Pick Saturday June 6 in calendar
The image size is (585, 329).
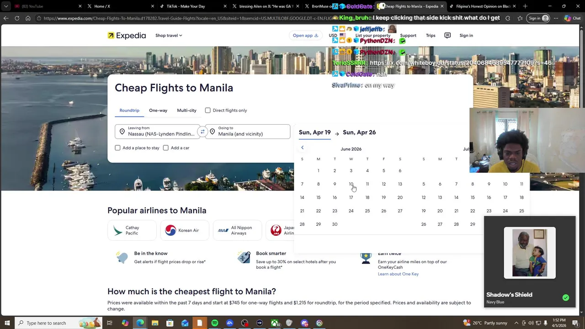(400, 171)
